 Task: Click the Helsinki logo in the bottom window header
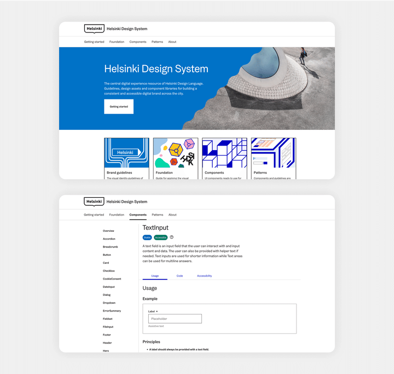click(x=94, y=202)
